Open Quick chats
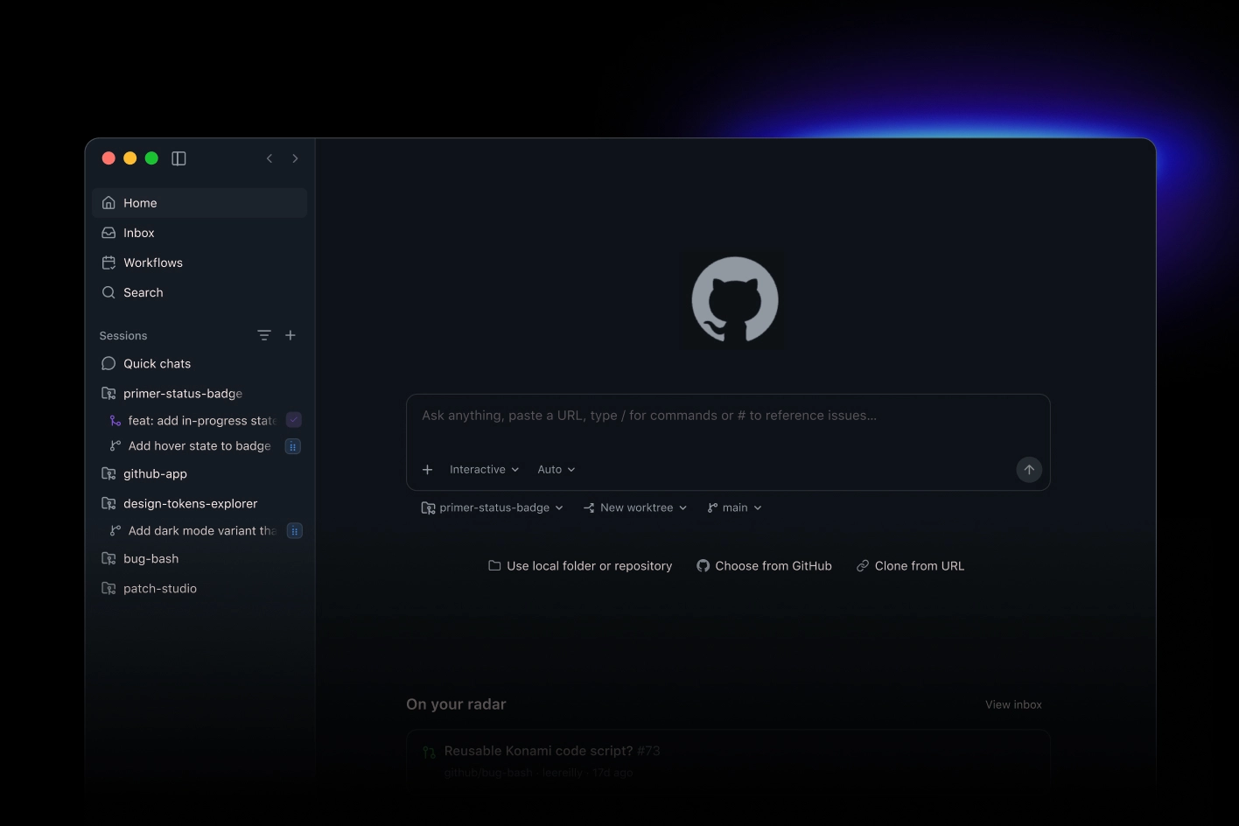The image size is (1239, 826). [x=199, y=363]
